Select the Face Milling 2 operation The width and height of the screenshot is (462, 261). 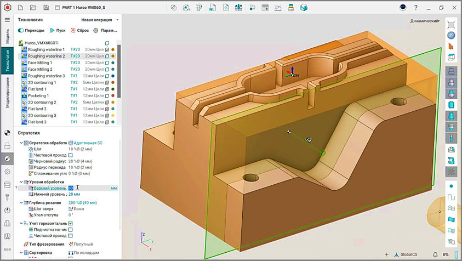tap(40, 69)
